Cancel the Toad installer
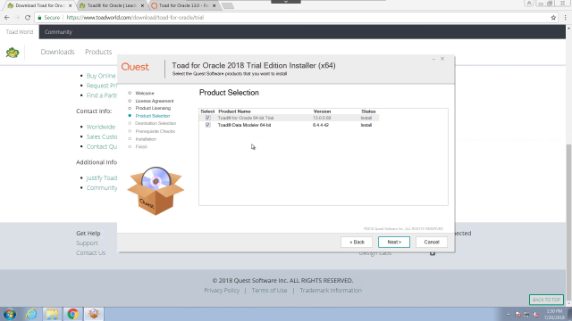 pos(432,242)
